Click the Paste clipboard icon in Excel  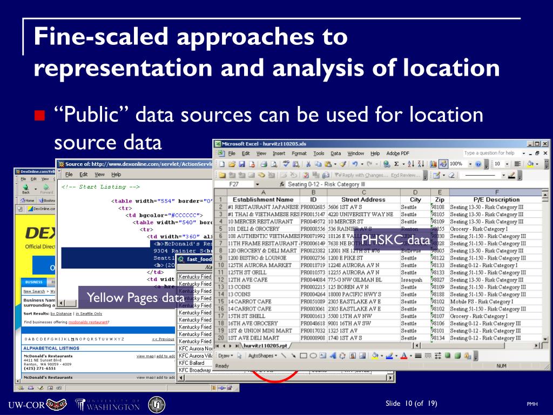click(x=328, y=164)
